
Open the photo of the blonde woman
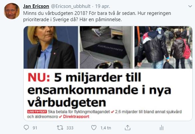tap(51, 47)
